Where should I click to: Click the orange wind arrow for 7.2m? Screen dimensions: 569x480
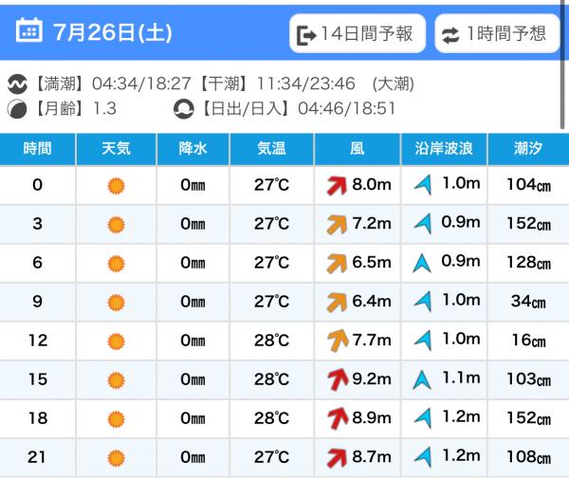coord(337,225)
